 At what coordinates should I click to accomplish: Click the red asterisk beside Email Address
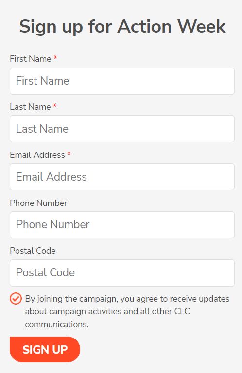click(69, 154)
